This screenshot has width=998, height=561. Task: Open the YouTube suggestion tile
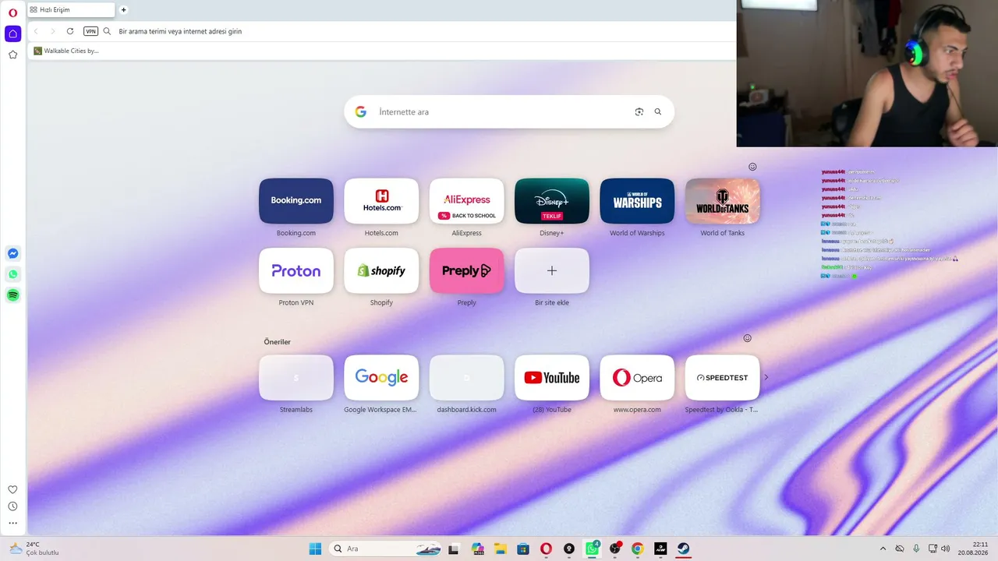pos(552,378)
